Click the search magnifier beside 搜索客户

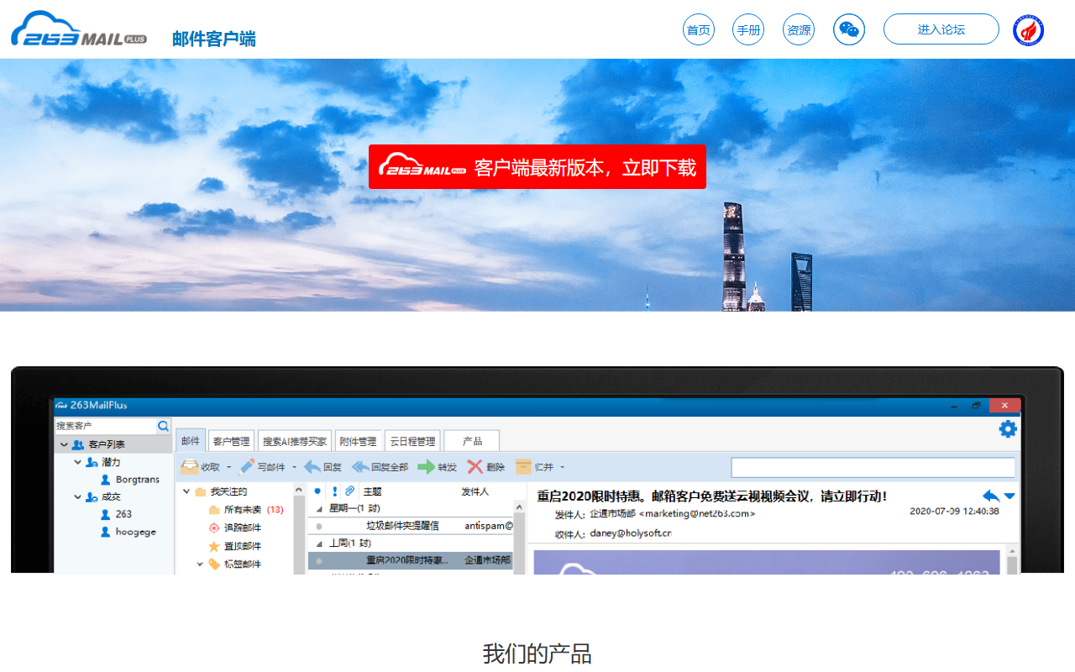pyautogui.click(x=164, y=426)
